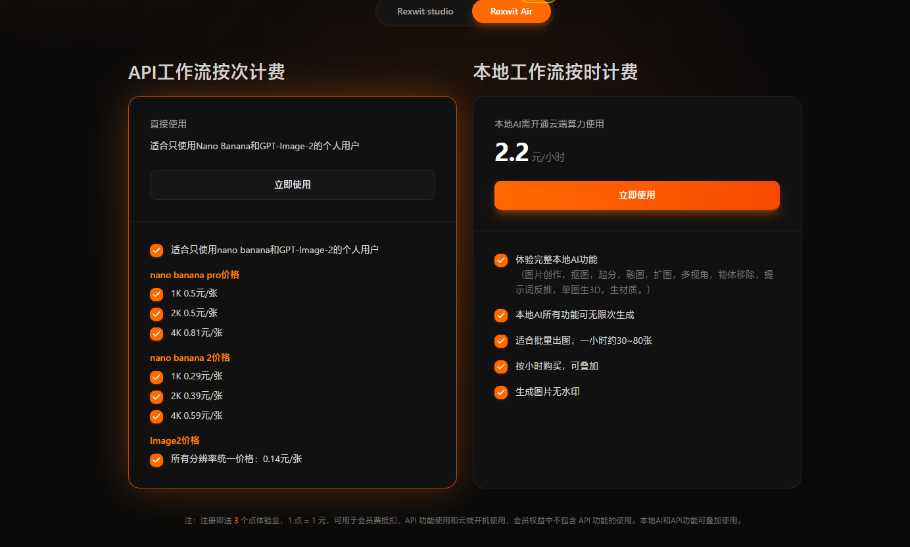Screen dimensions: 910x547
Task: Click the check icon beside 本地AI所有功能可无限次生成
Action: pyautogui.click(x=501, y=316)
